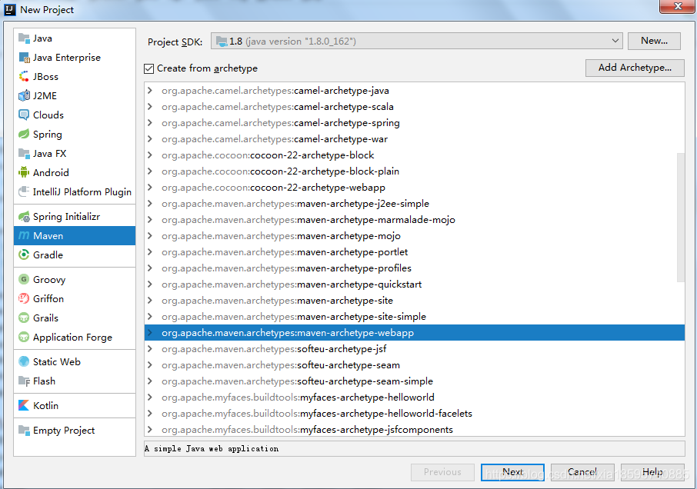Select maven-archetype-site-simple row
This screenshot has width=697, height=489.
click(x=415, y=317)
